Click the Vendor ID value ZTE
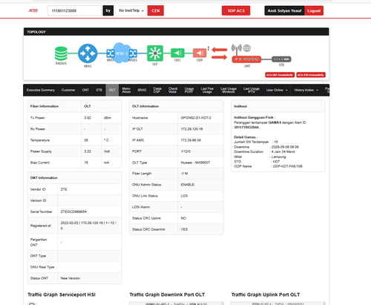This screenshot has width=371, height=305. pos(64,189)
